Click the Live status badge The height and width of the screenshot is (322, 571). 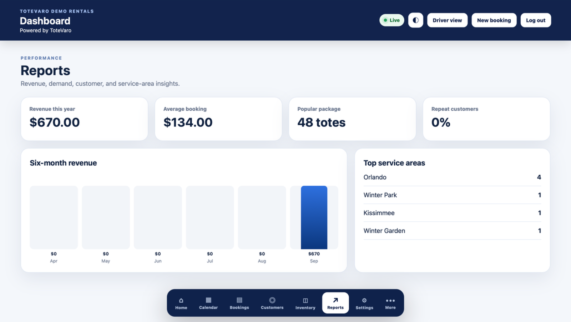coord(392,20)
